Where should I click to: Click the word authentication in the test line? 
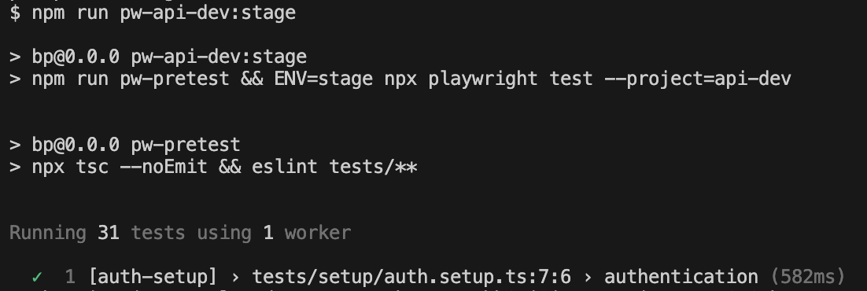[x=681, y=277]
